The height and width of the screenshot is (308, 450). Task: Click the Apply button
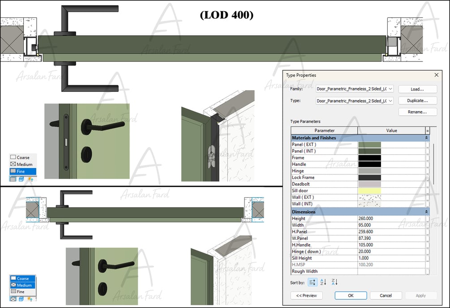tap(421, 295)
